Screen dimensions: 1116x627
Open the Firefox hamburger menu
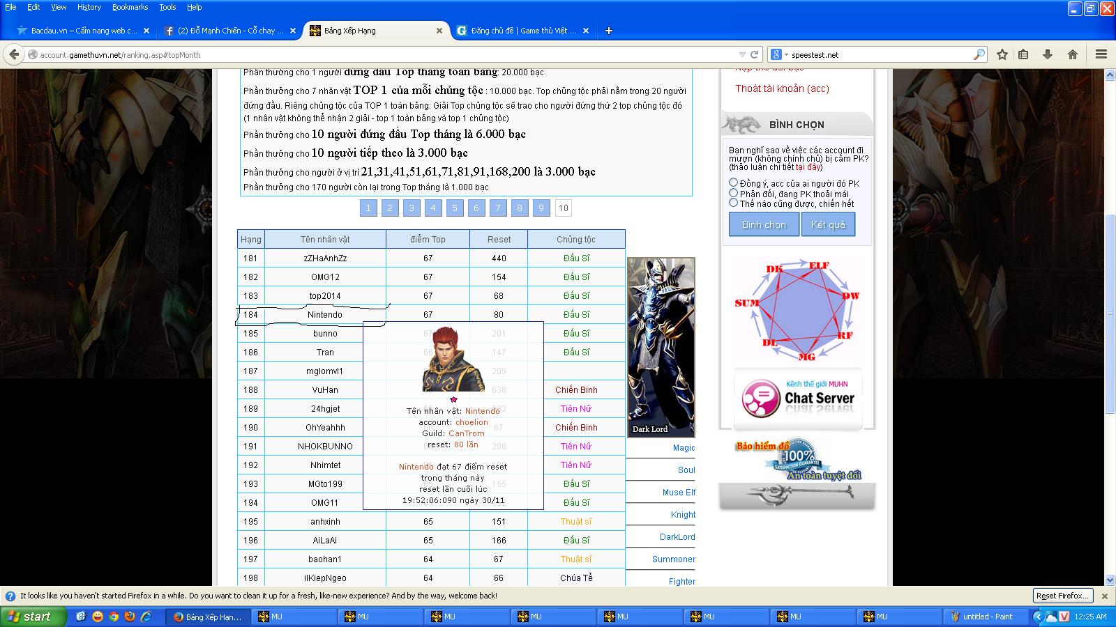(x=1101, y=54)
